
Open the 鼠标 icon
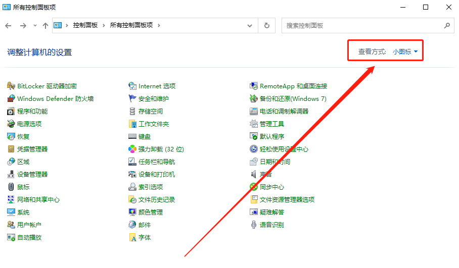tap(11, 187)
